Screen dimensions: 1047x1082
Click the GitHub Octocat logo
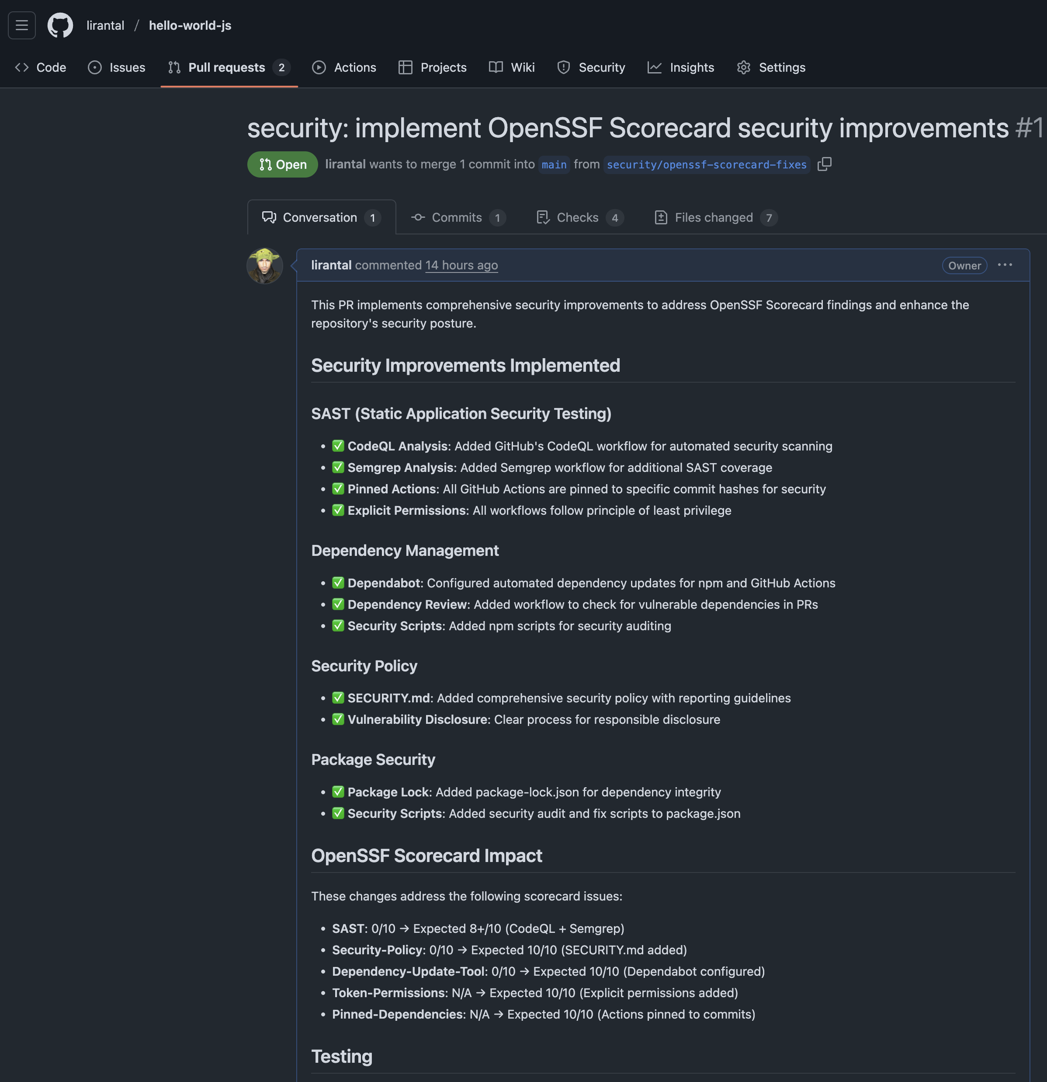[60, 25]
